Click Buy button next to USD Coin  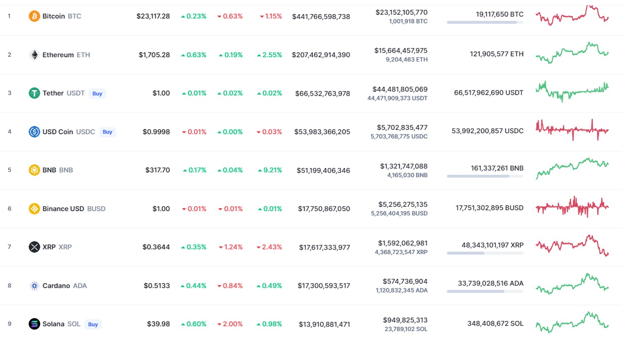pos(107,132)
